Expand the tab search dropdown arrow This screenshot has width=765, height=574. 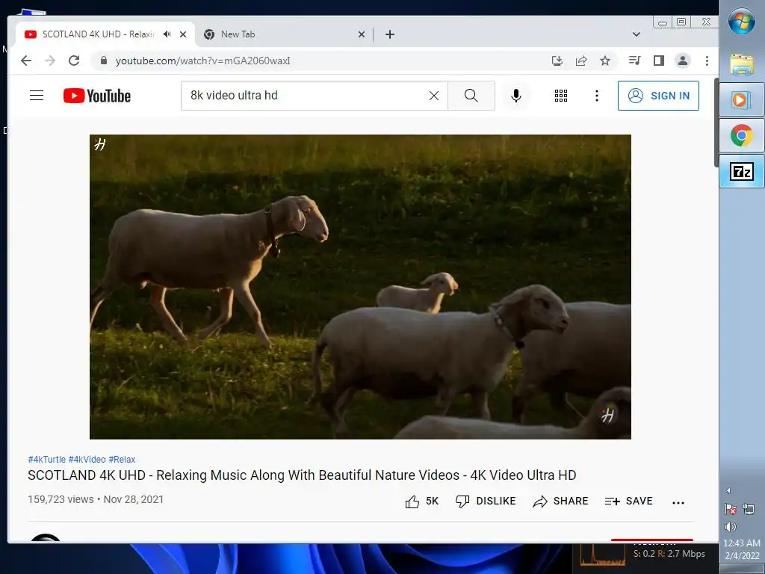click(x=637, y=34)
